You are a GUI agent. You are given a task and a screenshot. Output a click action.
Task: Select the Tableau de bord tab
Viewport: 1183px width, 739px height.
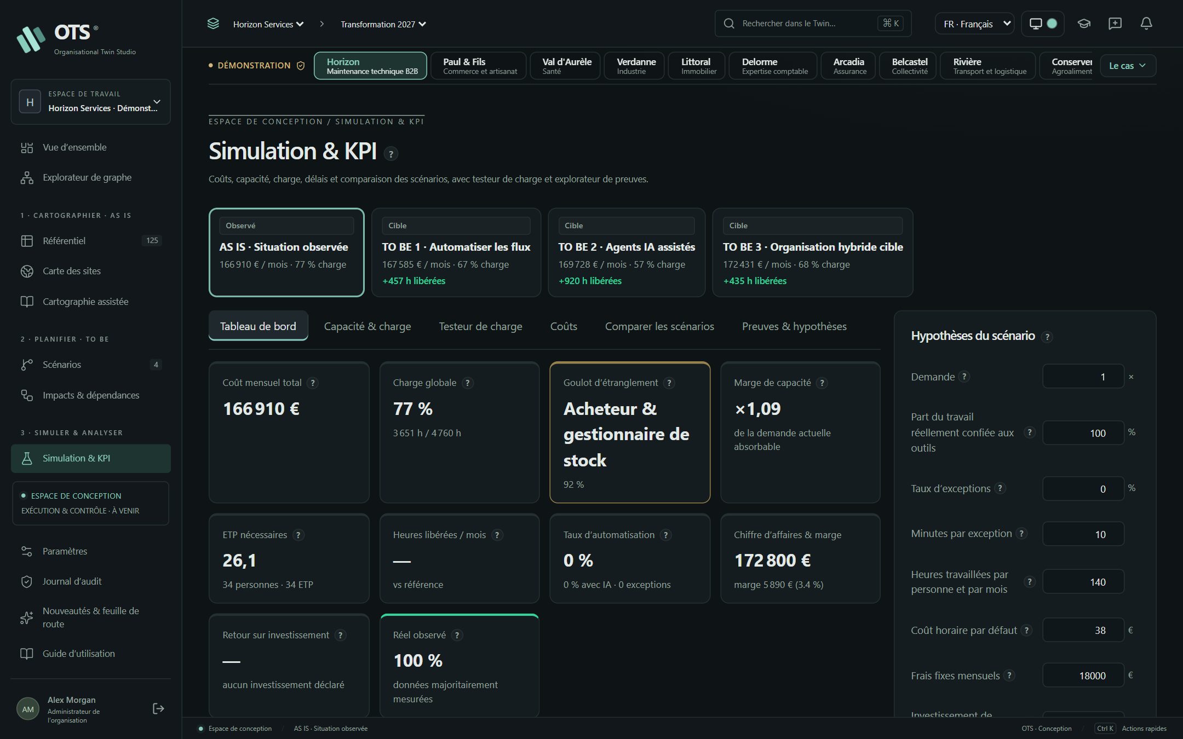[x=258, y=327]
